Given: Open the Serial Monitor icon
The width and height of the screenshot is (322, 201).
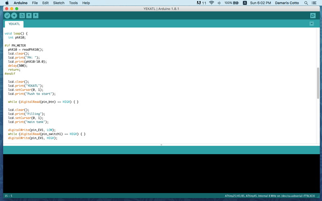Looking at the screenshot, I should [313, 16].
